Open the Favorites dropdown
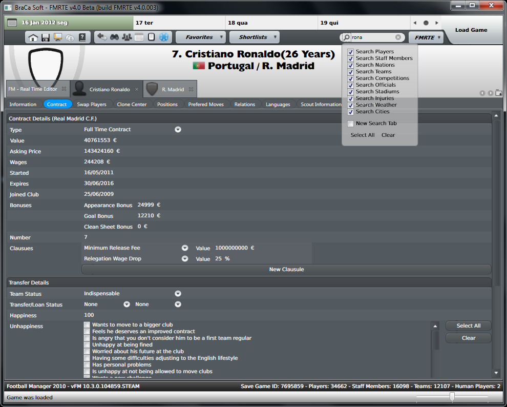Screen dimensions: 507x407 point(200,37)
